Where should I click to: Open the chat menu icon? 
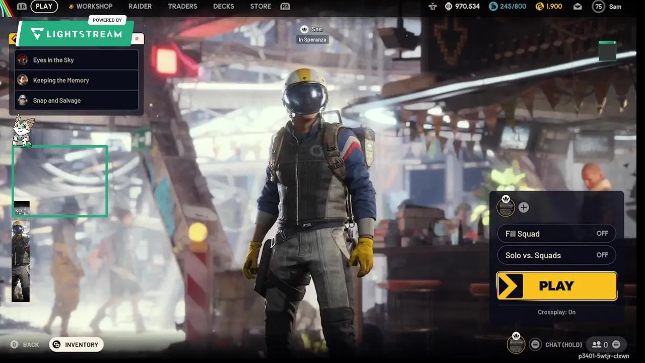coord(535,344)
